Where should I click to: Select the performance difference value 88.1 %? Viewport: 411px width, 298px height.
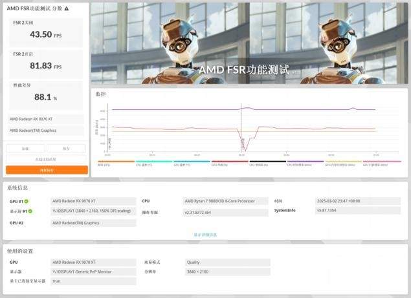46,97
